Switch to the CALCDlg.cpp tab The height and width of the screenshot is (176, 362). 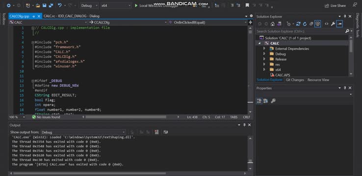(20, 16)
